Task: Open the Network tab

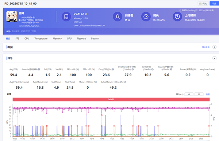Action: click(x=81, y=39)
